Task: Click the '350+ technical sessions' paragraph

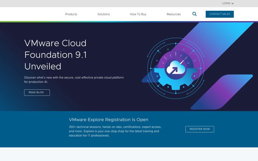Action: coord(115,131)
